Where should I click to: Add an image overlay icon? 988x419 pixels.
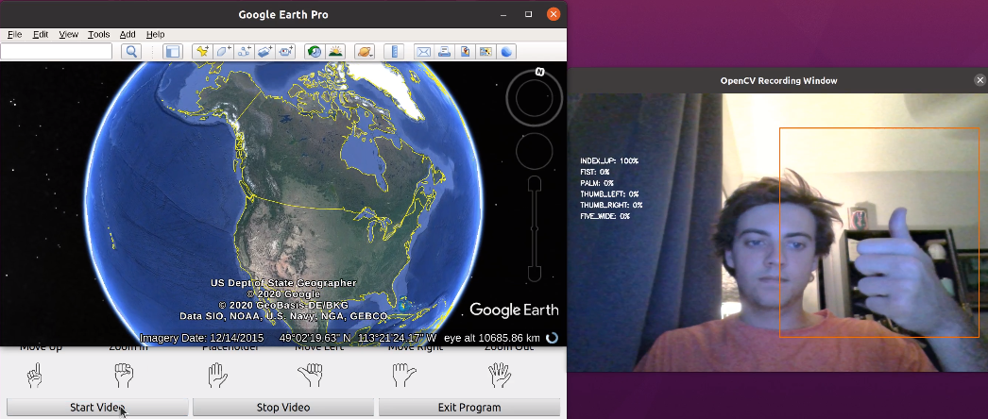tap(265, 52)
